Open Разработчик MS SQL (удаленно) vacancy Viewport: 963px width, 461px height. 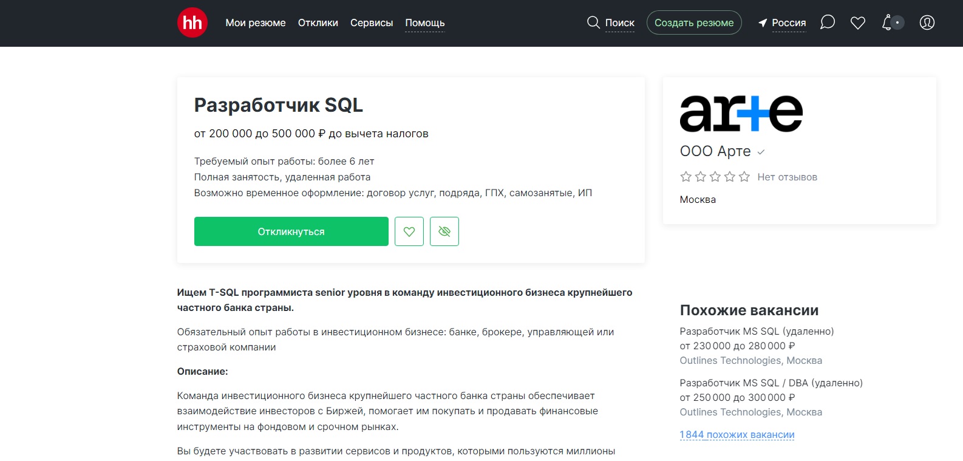[x=757, y=332]
